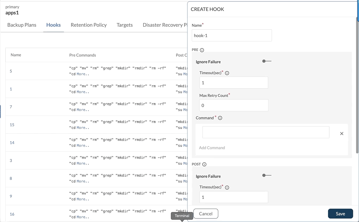Open hook named 1

(11, 89)
